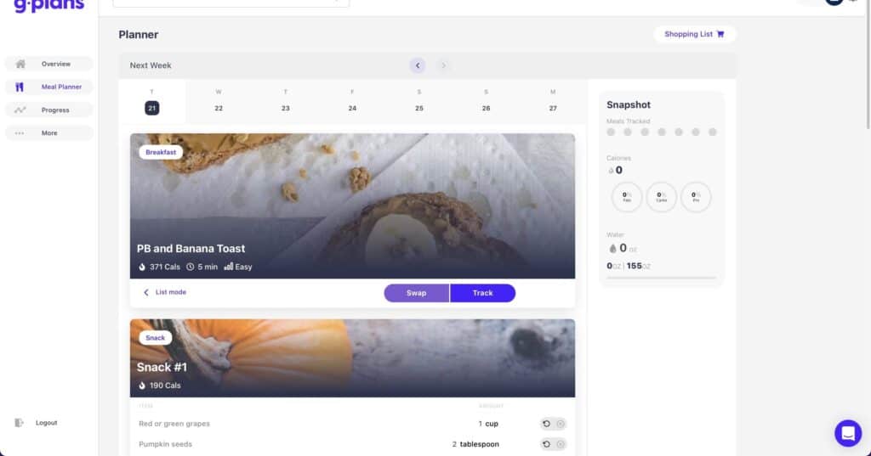Click the Swap button for breakfast
Viewport: 871px width, 456px height.
click(x=417, y=293)
